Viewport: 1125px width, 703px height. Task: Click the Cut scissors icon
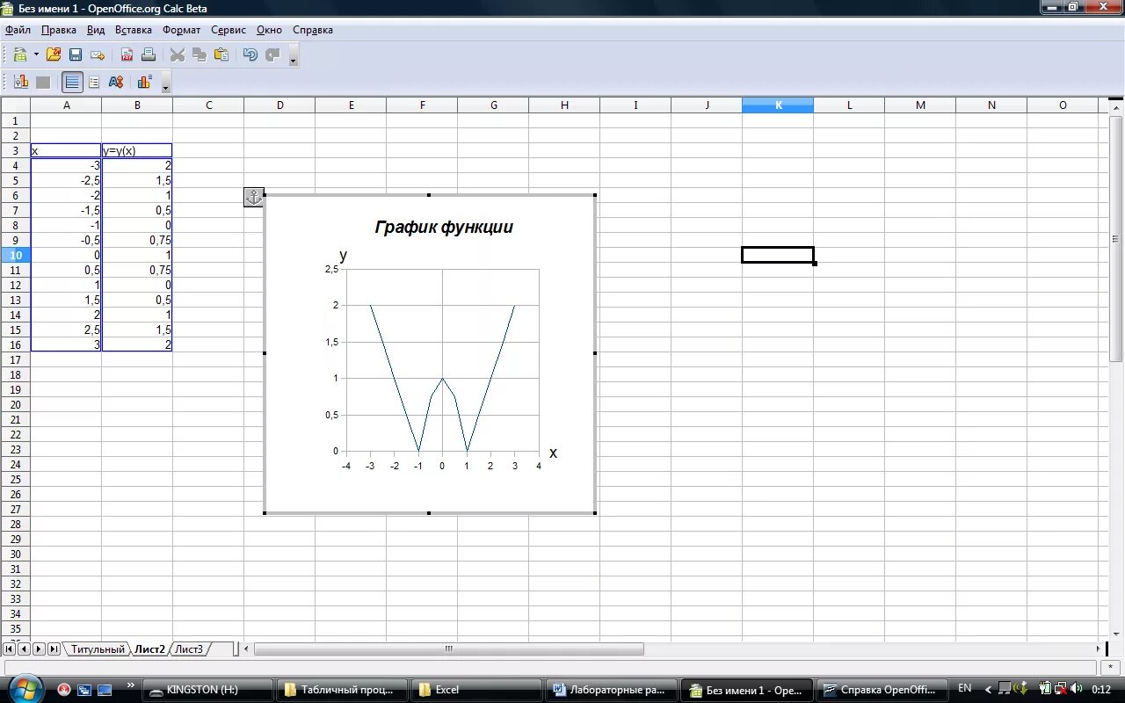[178, 54]
